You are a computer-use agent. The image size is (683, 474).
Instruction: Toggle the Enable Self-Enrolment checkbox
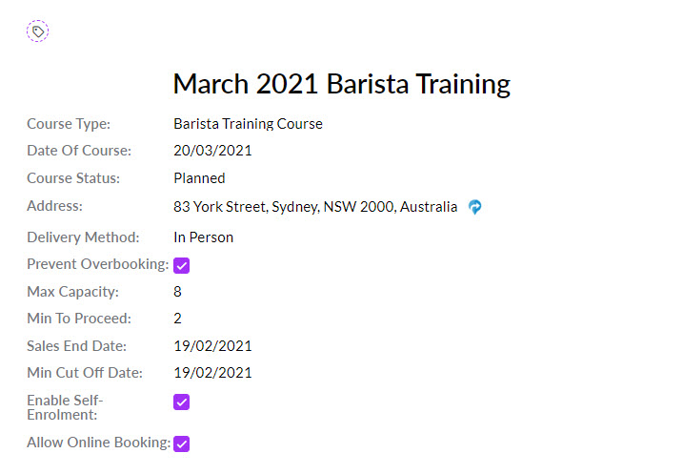(181, 402)
